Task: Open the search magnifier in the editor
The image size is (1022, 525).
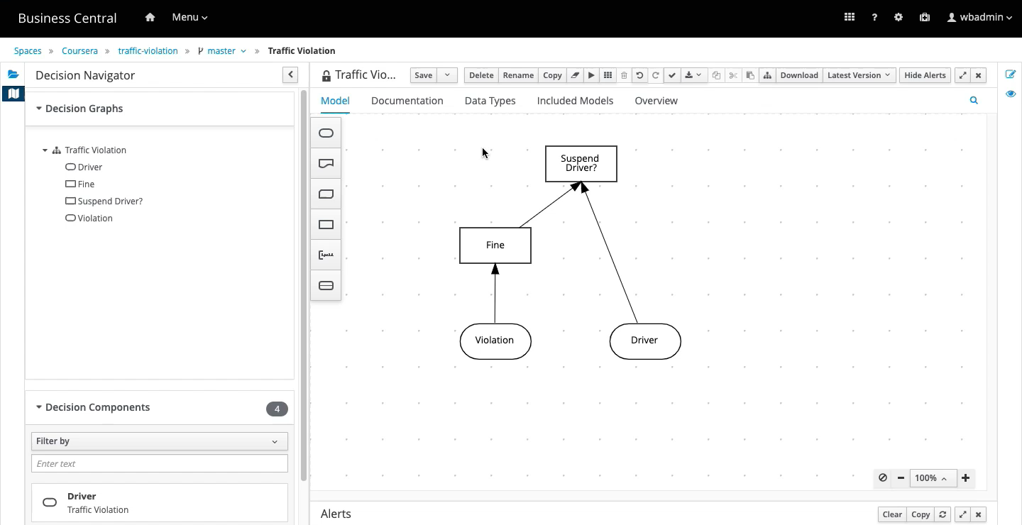Action: pyautogui.click(x=974, y=101)
